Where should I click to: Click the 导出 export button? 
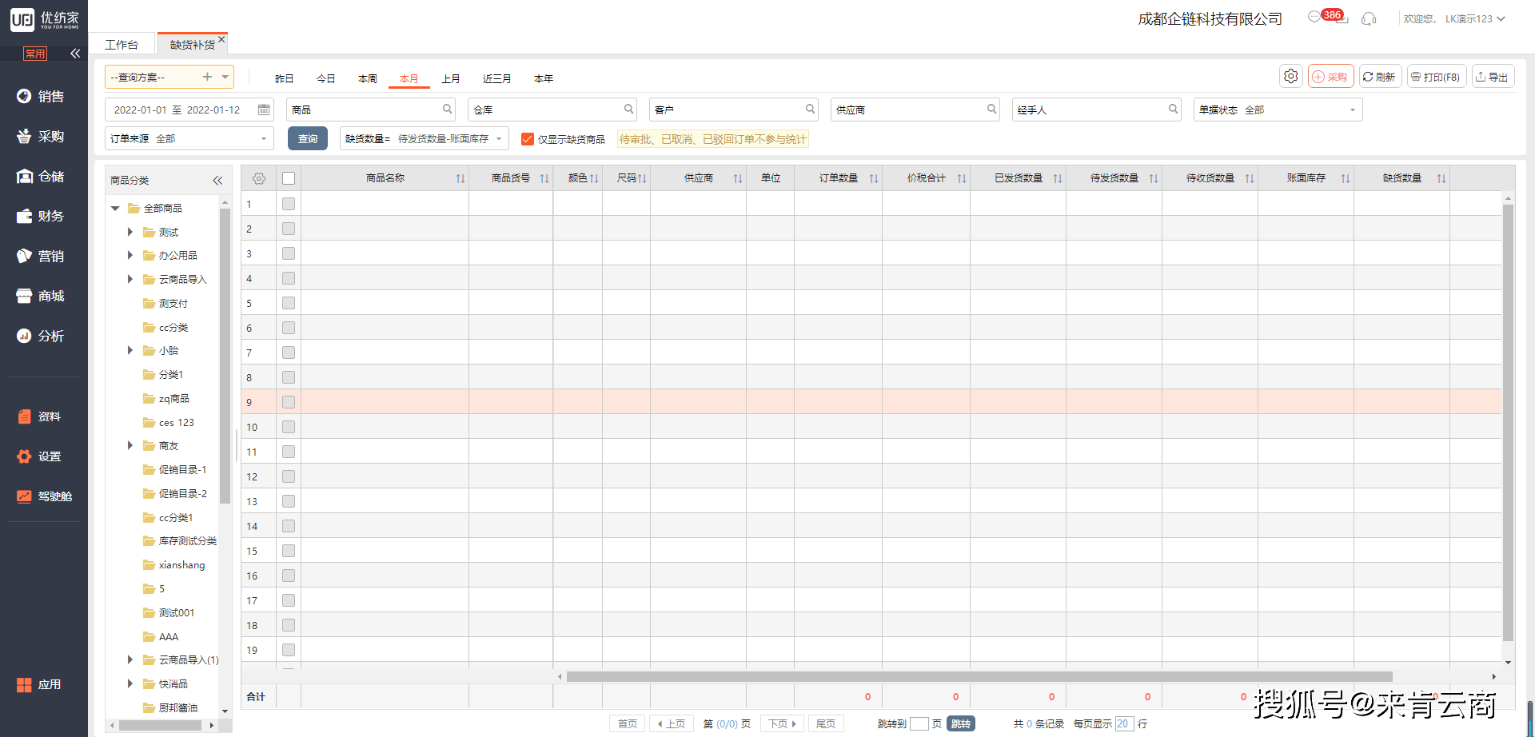tap(1493, 77)
